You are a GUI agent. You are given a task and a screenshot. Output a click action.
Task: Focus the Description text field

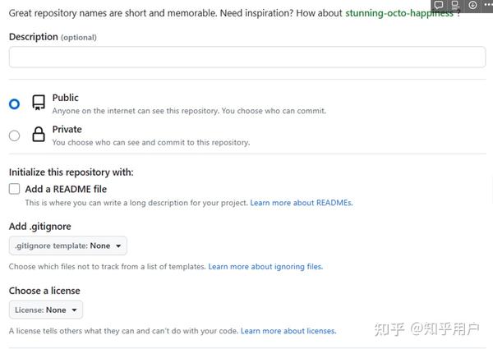point(247,57)
